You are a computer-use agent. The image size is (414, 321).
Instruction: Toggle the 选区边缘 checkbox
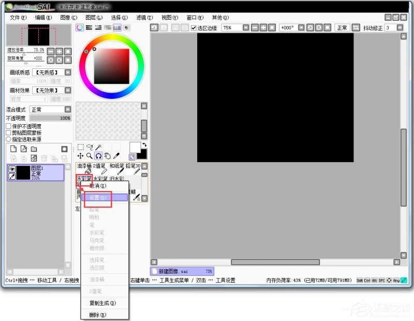[194, 28]
